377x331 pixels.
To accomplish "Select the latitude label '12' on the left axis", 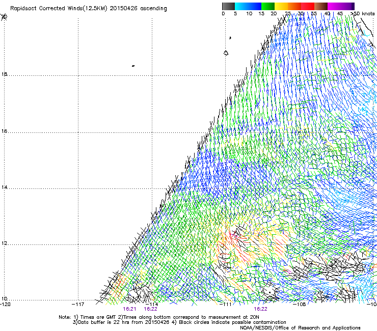I will (4, 243).
